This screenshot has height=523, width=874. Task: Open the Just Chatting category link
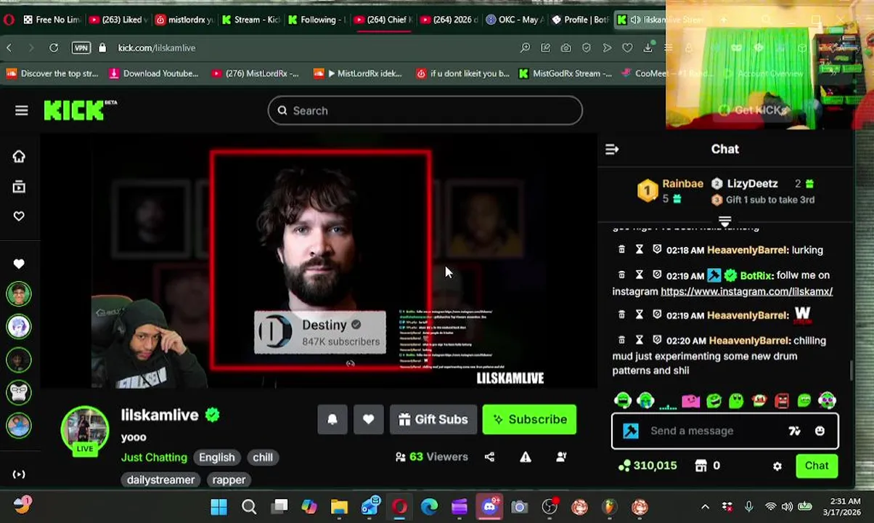(x=154, y=457)
